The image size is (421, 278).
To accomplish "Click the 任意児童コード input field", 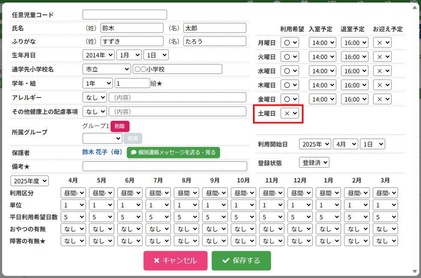I will point(124,15).
